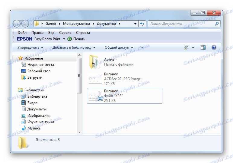Open the Файл menu
This screenshot has width=233, height=163.
pyautogui.click(x=22, y=33)
